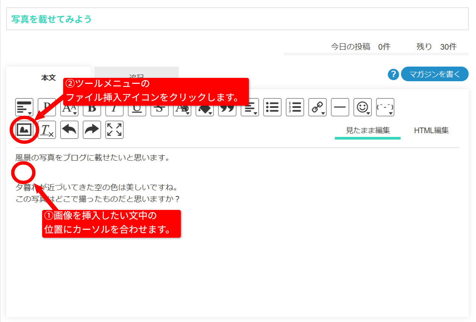
Task: Switch to HTML編集 mode
Action: point(431,131)
